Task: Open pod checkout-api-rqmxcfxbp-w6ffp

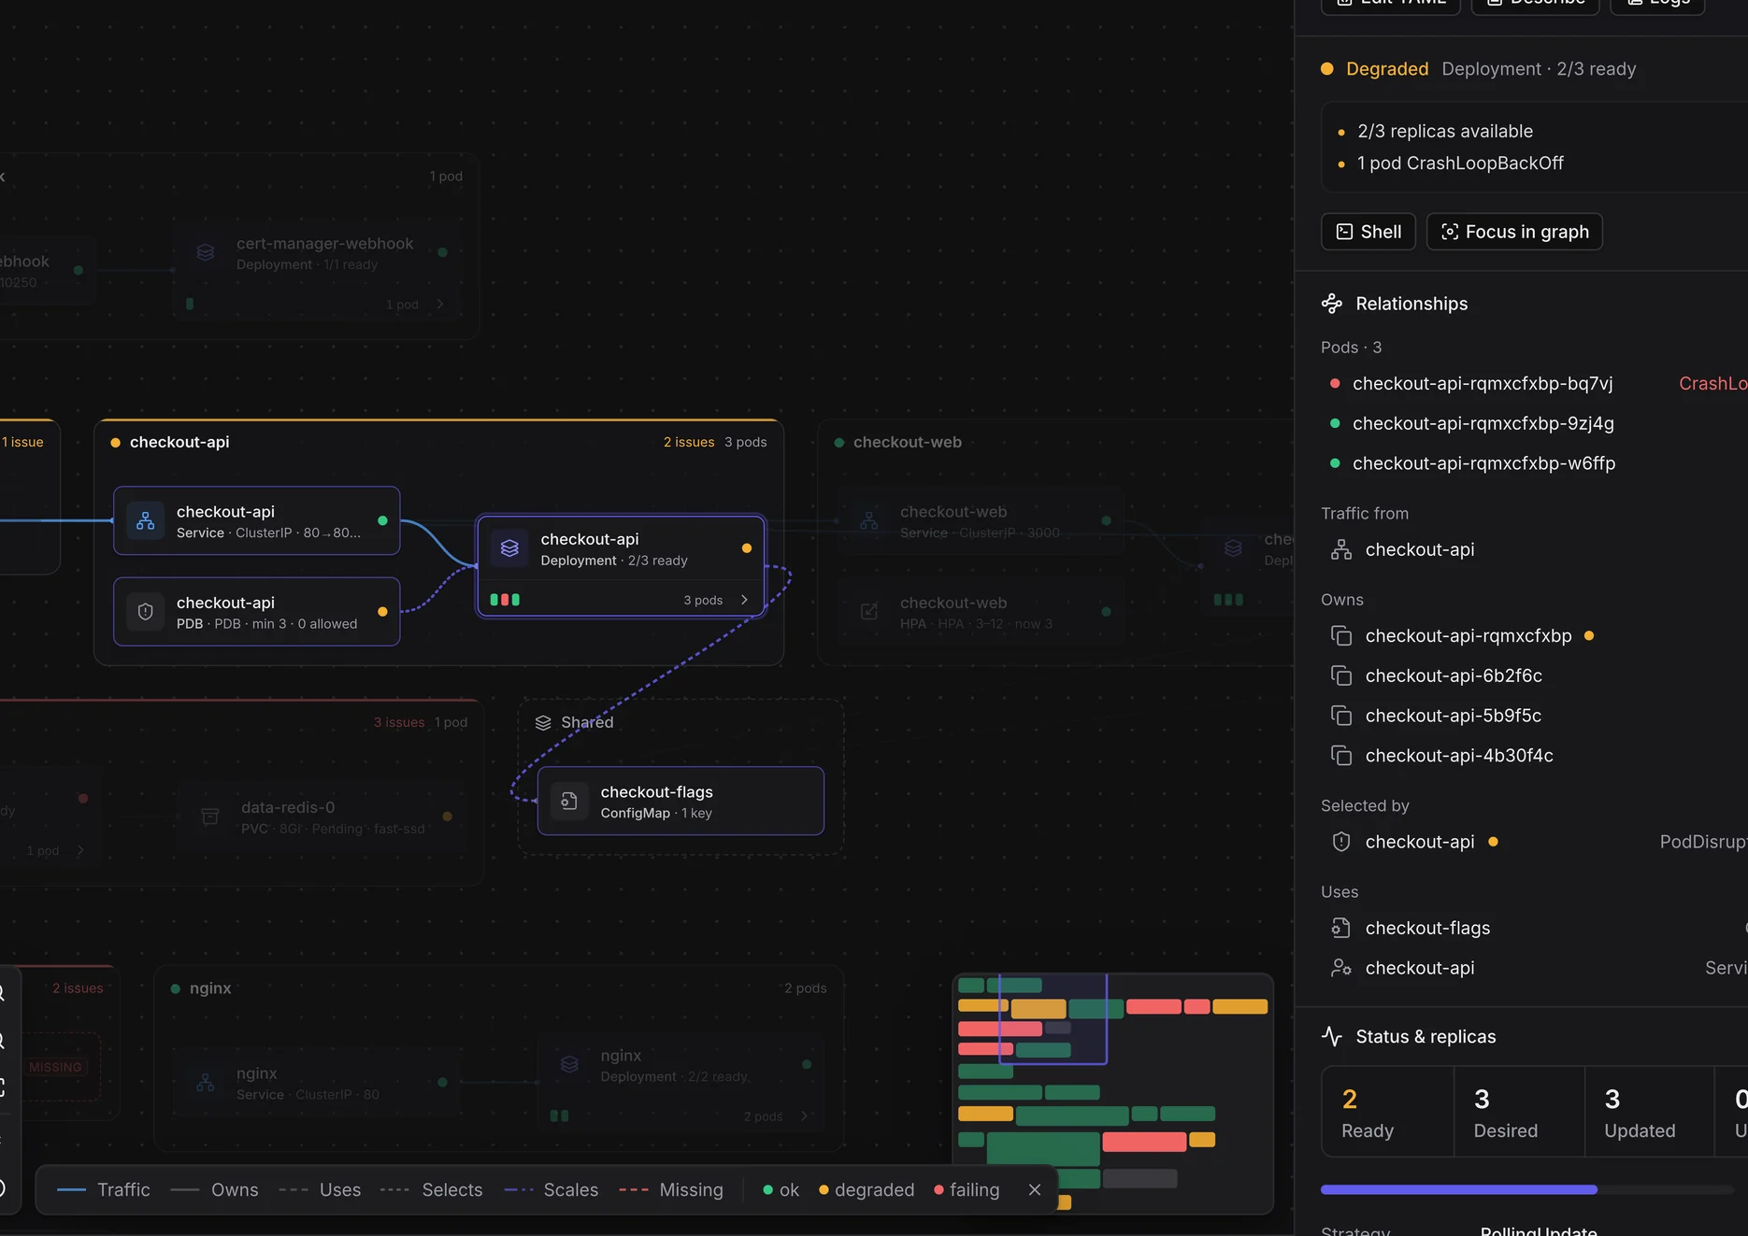Action: tap(1483, 463)
